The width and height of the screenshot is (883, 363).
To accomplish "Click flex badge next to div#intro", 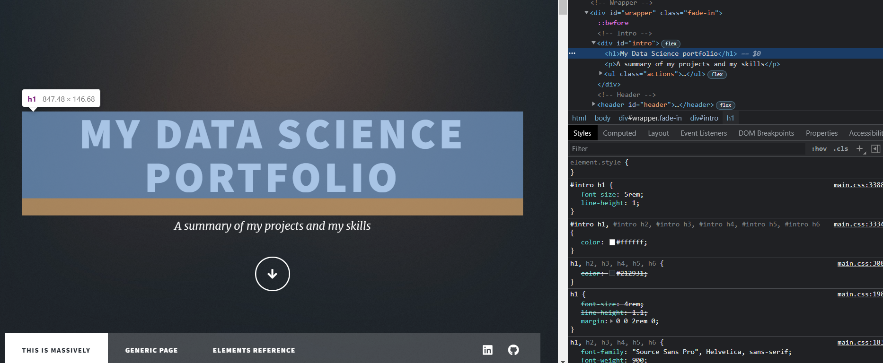I will (671, 43).
